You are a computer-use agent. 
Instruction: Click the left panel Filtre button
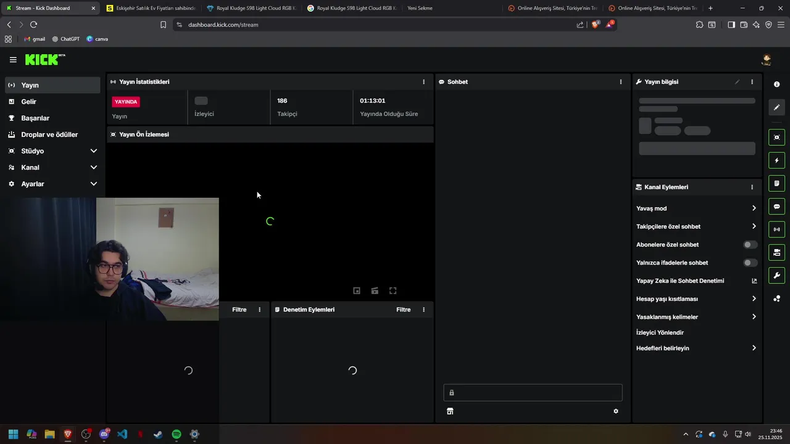tap(239, 310)
